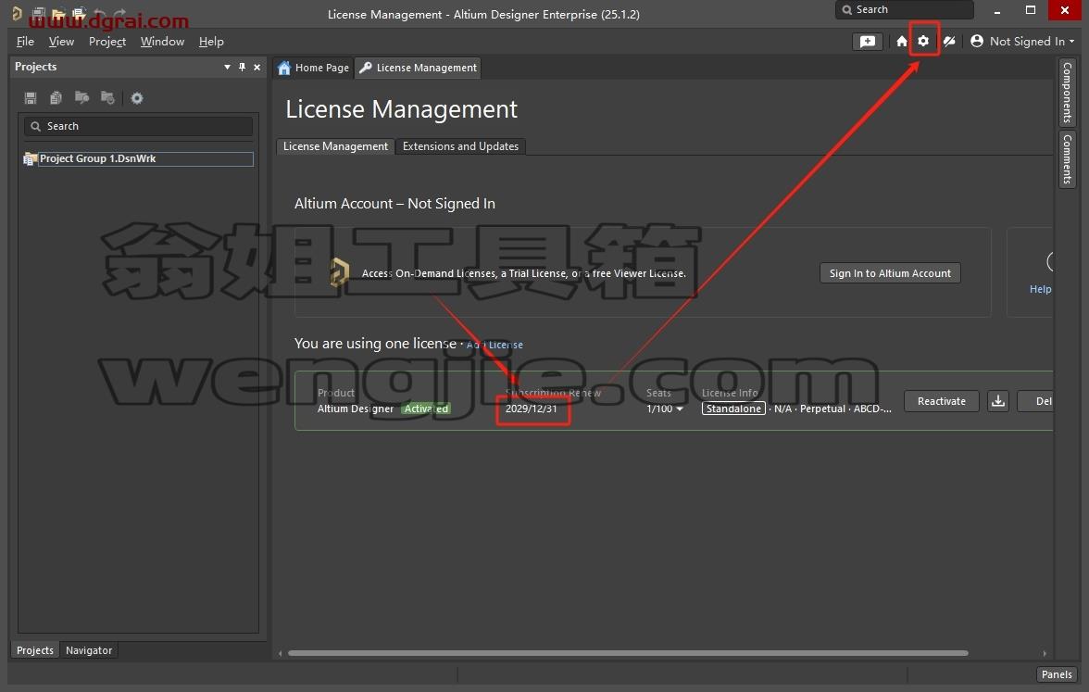This screenshot has width=1089, height=692.
Task: Expand the Projects panel options arrow
Action: pos(227,67)
